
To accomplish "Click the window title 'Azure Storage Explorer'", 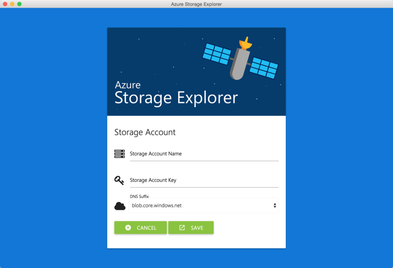I will tap(196, 4).
